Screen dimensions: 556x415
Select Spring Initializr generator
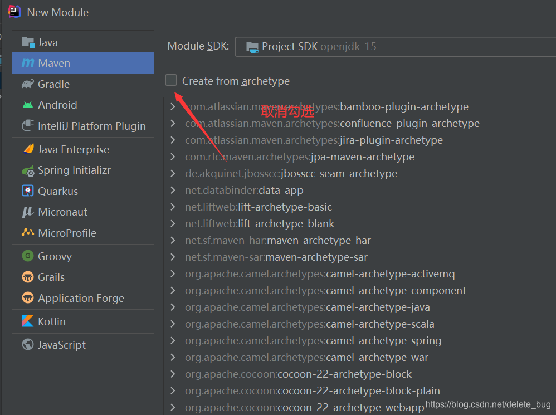(x=83, y=170)
